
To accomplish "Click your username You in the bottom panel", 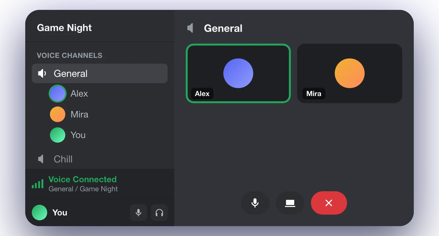I will click(x=60, y=212).
